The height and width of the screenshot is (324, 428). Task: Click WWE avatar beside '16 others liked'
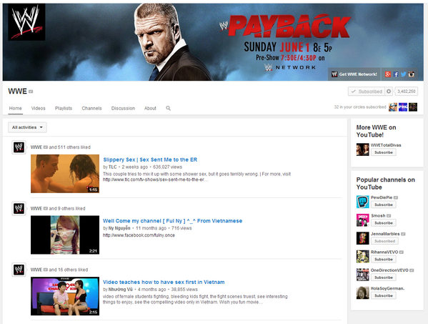tap(19, 270)
